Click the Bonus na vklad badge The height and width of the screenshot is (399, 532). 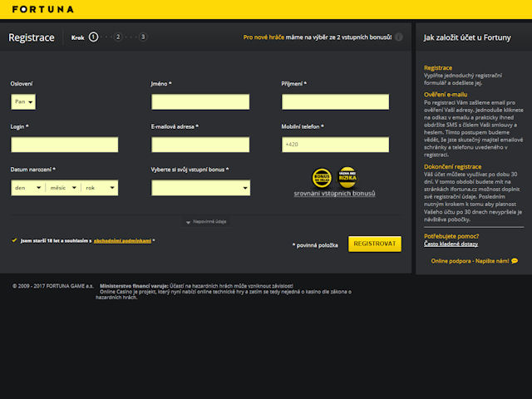point(322,177)
